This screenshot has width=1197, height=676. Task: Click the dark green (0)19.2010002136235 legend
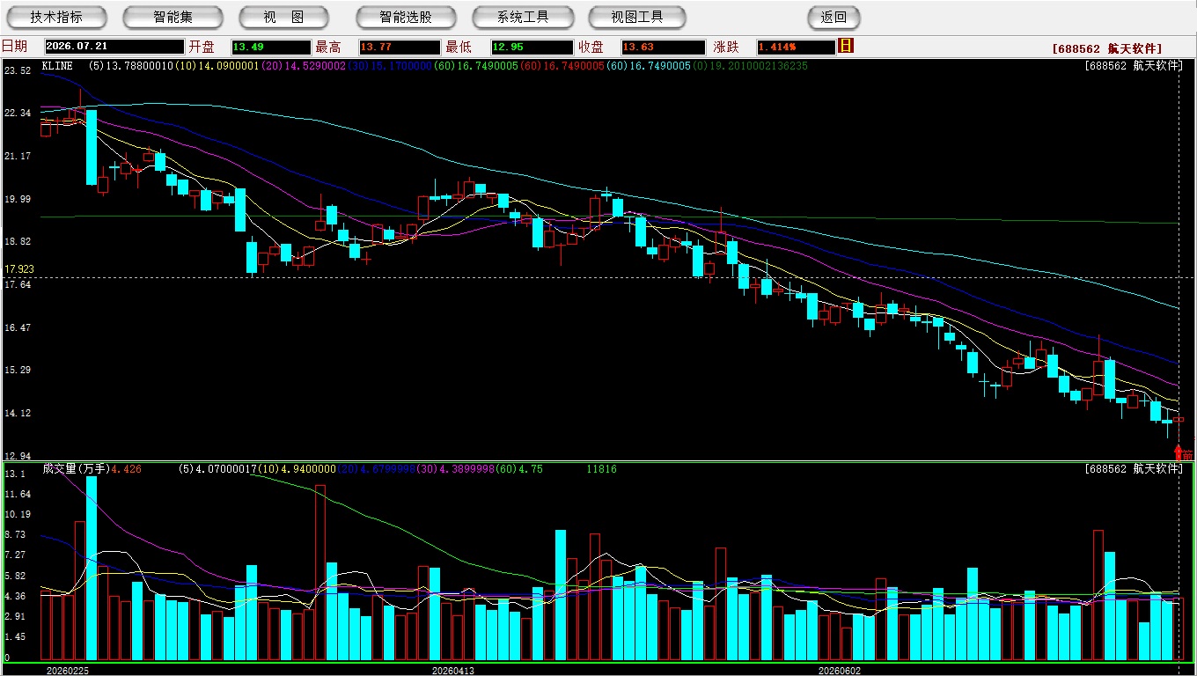coord(750,66)
